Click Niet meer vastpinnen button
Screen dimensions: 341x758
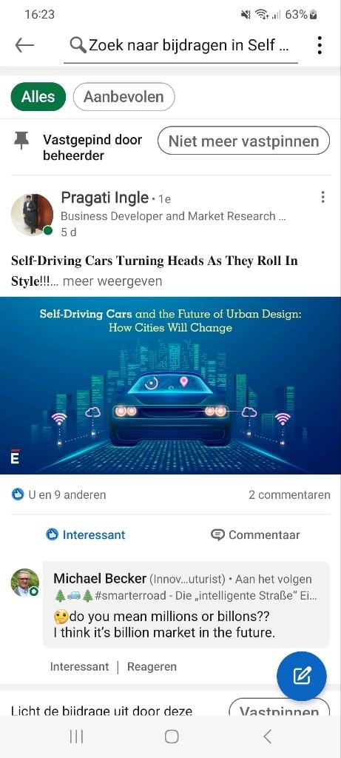point(243,141)
